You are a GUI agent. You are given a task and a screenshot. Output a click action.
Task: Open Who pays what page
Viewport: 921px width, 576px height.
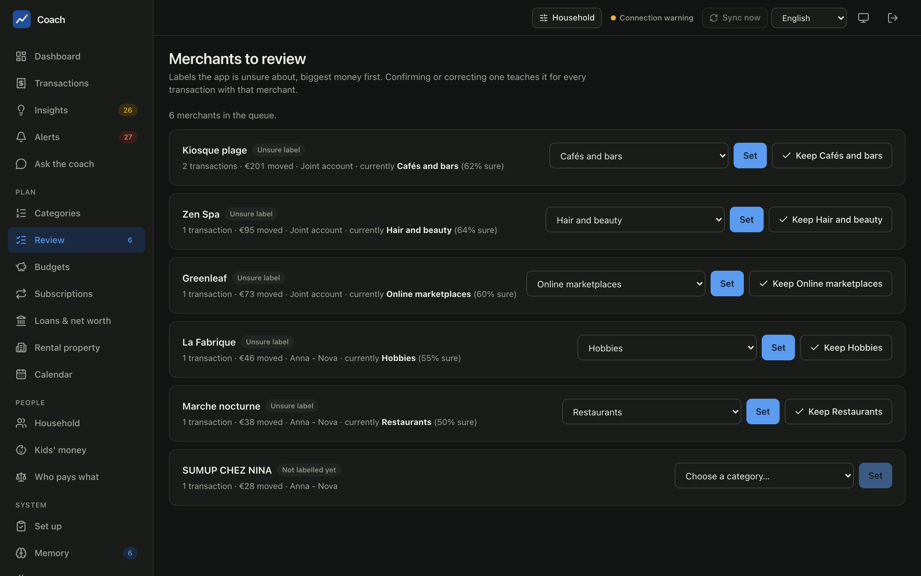(x=76, y=477)
